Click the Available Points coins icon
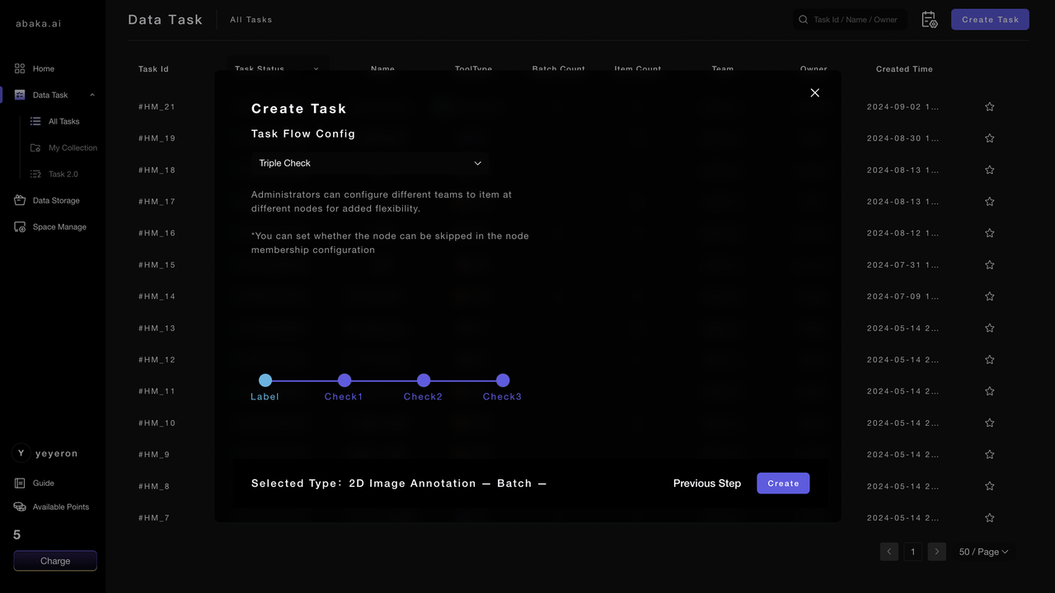The width and height of the screenshot is (1055, 593). pyautogui.click(x=20, y=507)
